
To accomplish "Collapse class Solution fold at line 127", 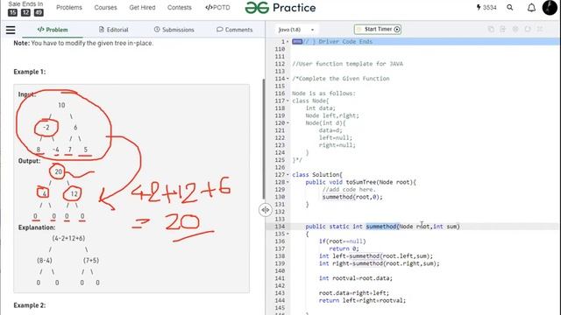I will [x=288, y=175].
